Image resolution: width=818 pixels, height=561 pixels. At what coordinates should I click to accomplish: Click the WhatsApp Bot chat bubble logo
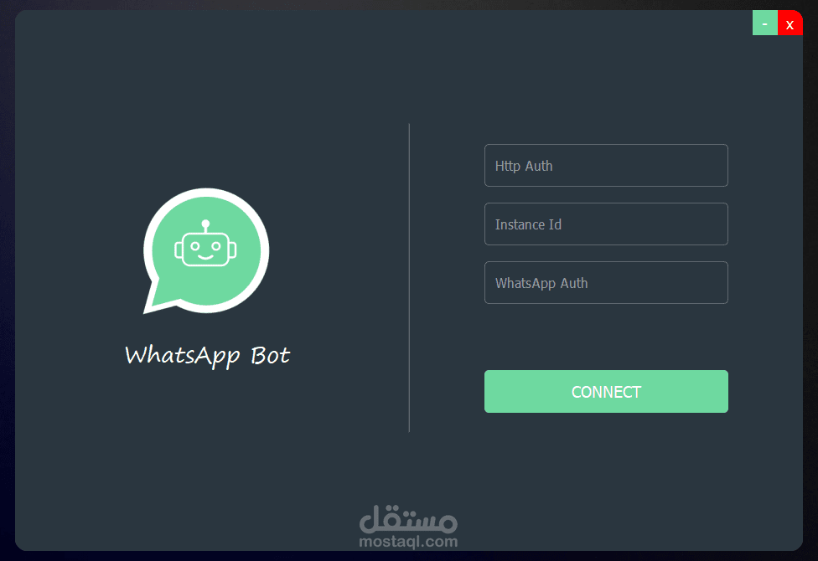point(206,251)
